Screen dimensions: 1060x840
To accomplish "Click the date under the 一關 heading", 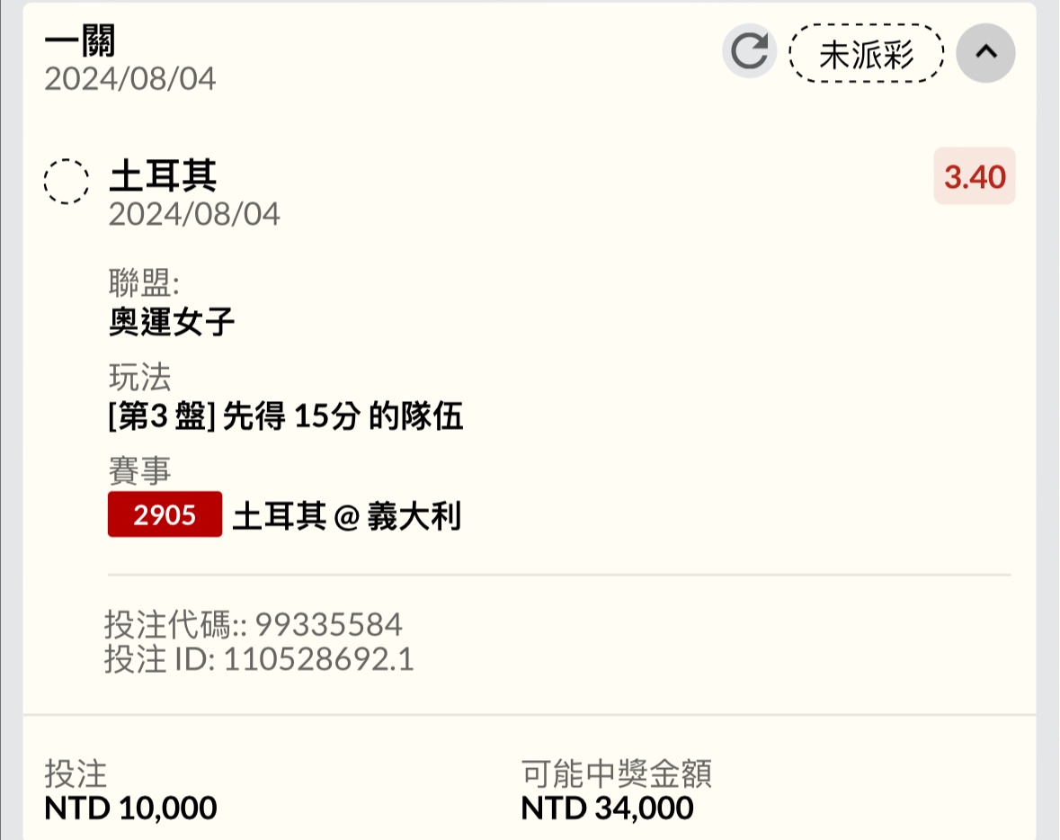I will (x=130, y=79).
